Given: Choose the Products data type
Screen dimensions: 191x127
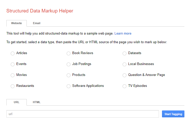Looking at the screenshot, I should point(68,75).
